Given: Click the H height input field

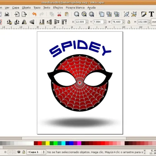Looking at the screenshot, I should tap(143, 22).
